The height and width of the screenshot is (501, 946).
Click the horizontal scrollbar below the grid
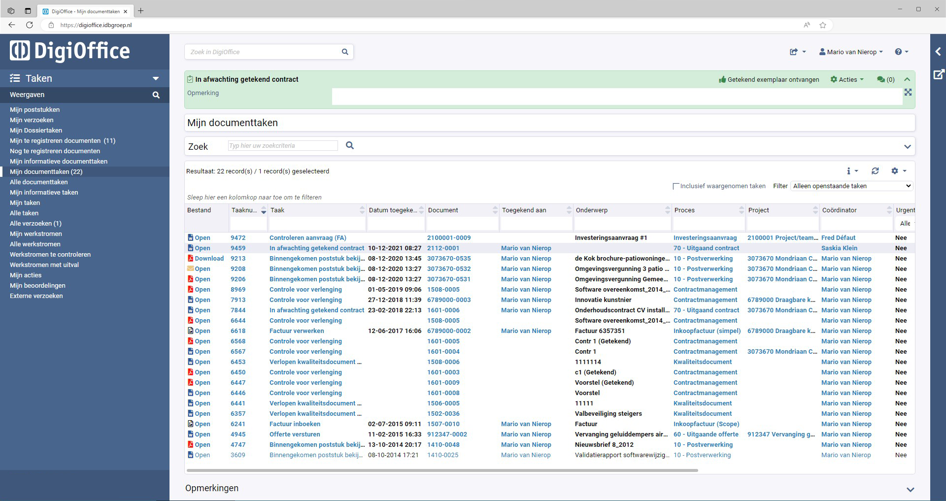point(441,470)
